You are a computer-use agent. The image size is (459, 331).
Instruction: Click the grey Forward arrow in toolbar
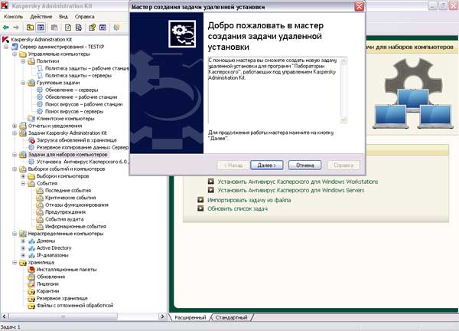point(16,28)
